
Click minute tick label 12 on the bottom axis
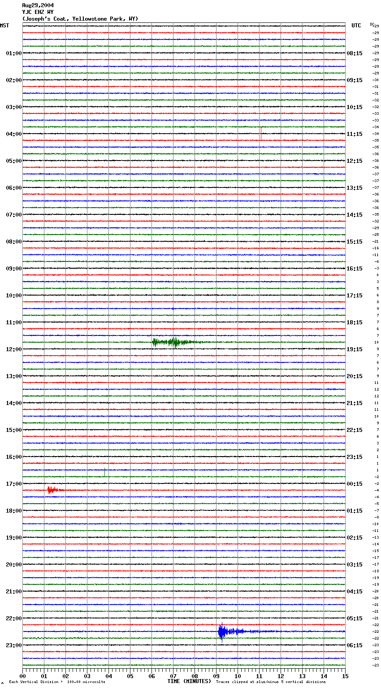click(281, 676)
